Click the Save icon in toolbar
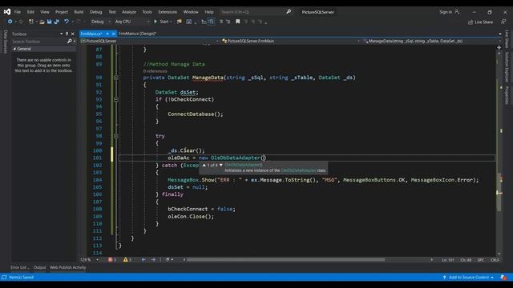513x288 pixels. tap(49, 22)
